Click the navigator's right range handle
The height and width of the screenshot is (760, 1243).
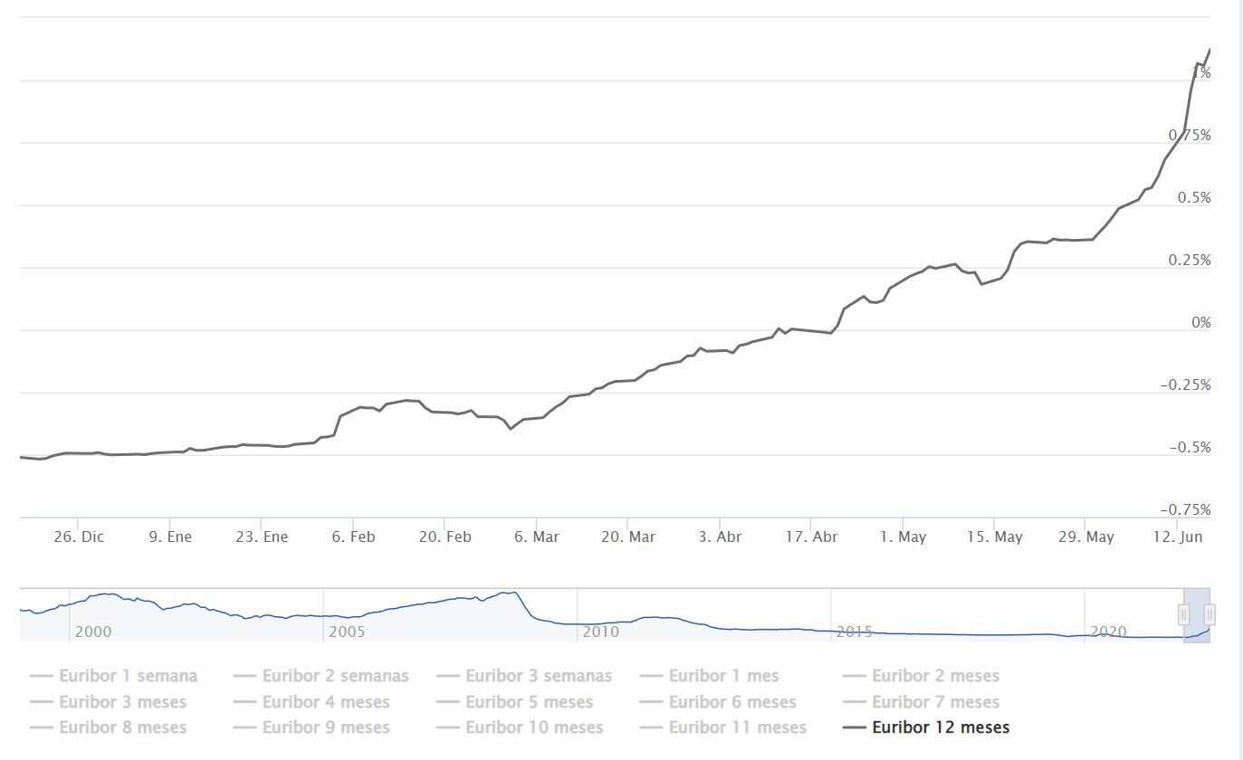click(x=1210, y=615)
